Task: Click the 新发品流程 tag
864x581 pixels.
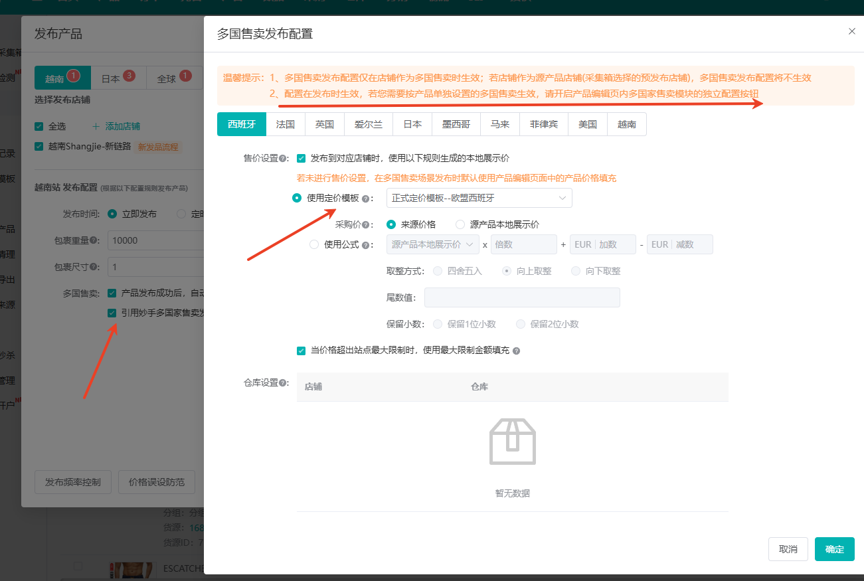Action: click(x=158, y=147)
